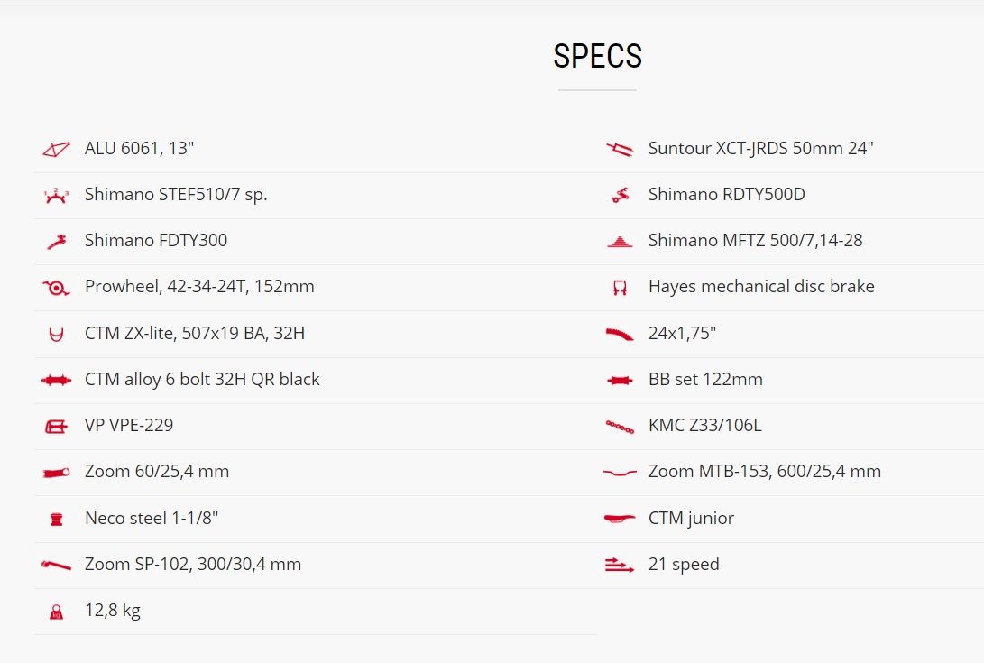
Task: Click the crankset icon beside Prowheel
Action: pyautogui.click(x=56, y=288)
